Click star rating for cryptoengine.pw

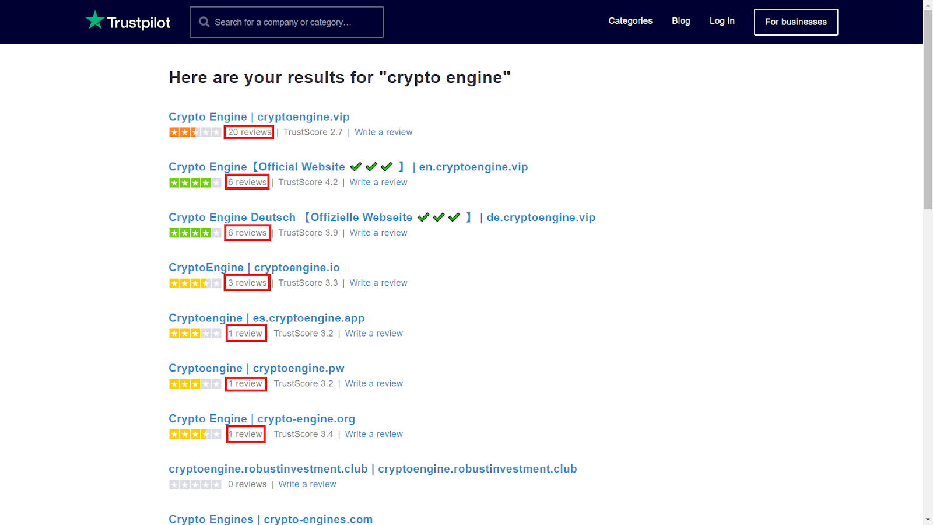click(195, 384)
